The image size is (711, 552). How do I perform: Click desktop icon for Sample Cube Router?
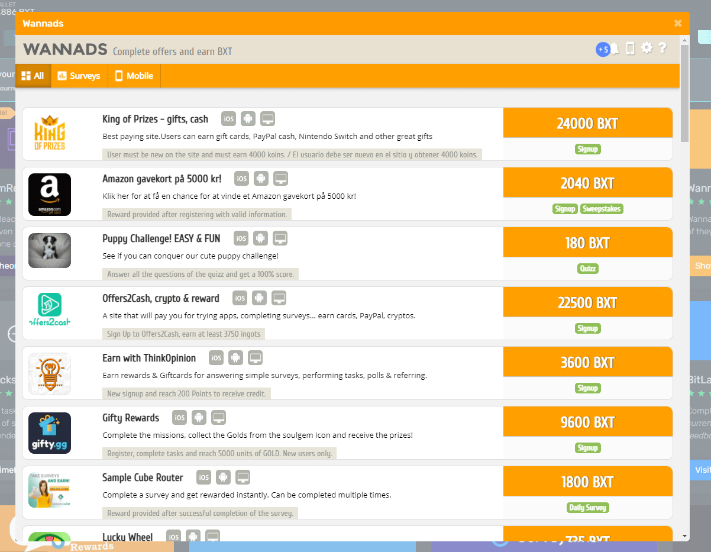click(x=243, y=477)
